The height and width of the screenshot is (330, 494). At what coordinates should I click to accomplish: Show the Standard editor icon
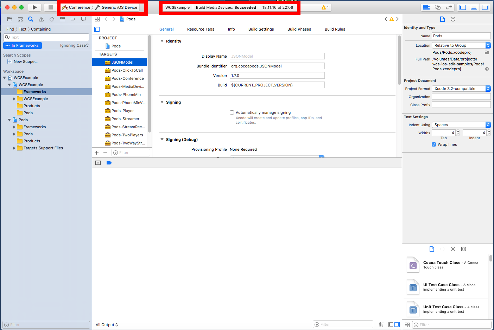426,7
